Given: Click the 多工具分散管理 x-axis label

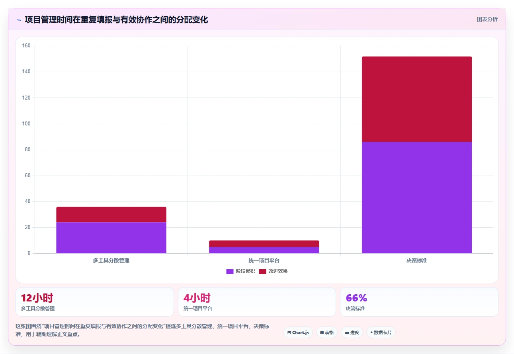Looking at the screenshot, I should click(x=111, y=260).
